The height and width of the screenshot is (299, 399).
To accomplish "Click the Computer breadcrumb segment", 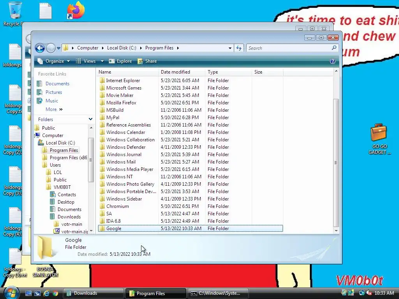I will click(88, 48).
